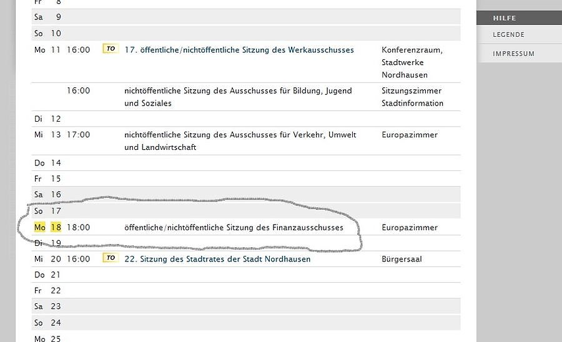
Task: Open the HILFE sidebar menu
Action: point(504,18)
